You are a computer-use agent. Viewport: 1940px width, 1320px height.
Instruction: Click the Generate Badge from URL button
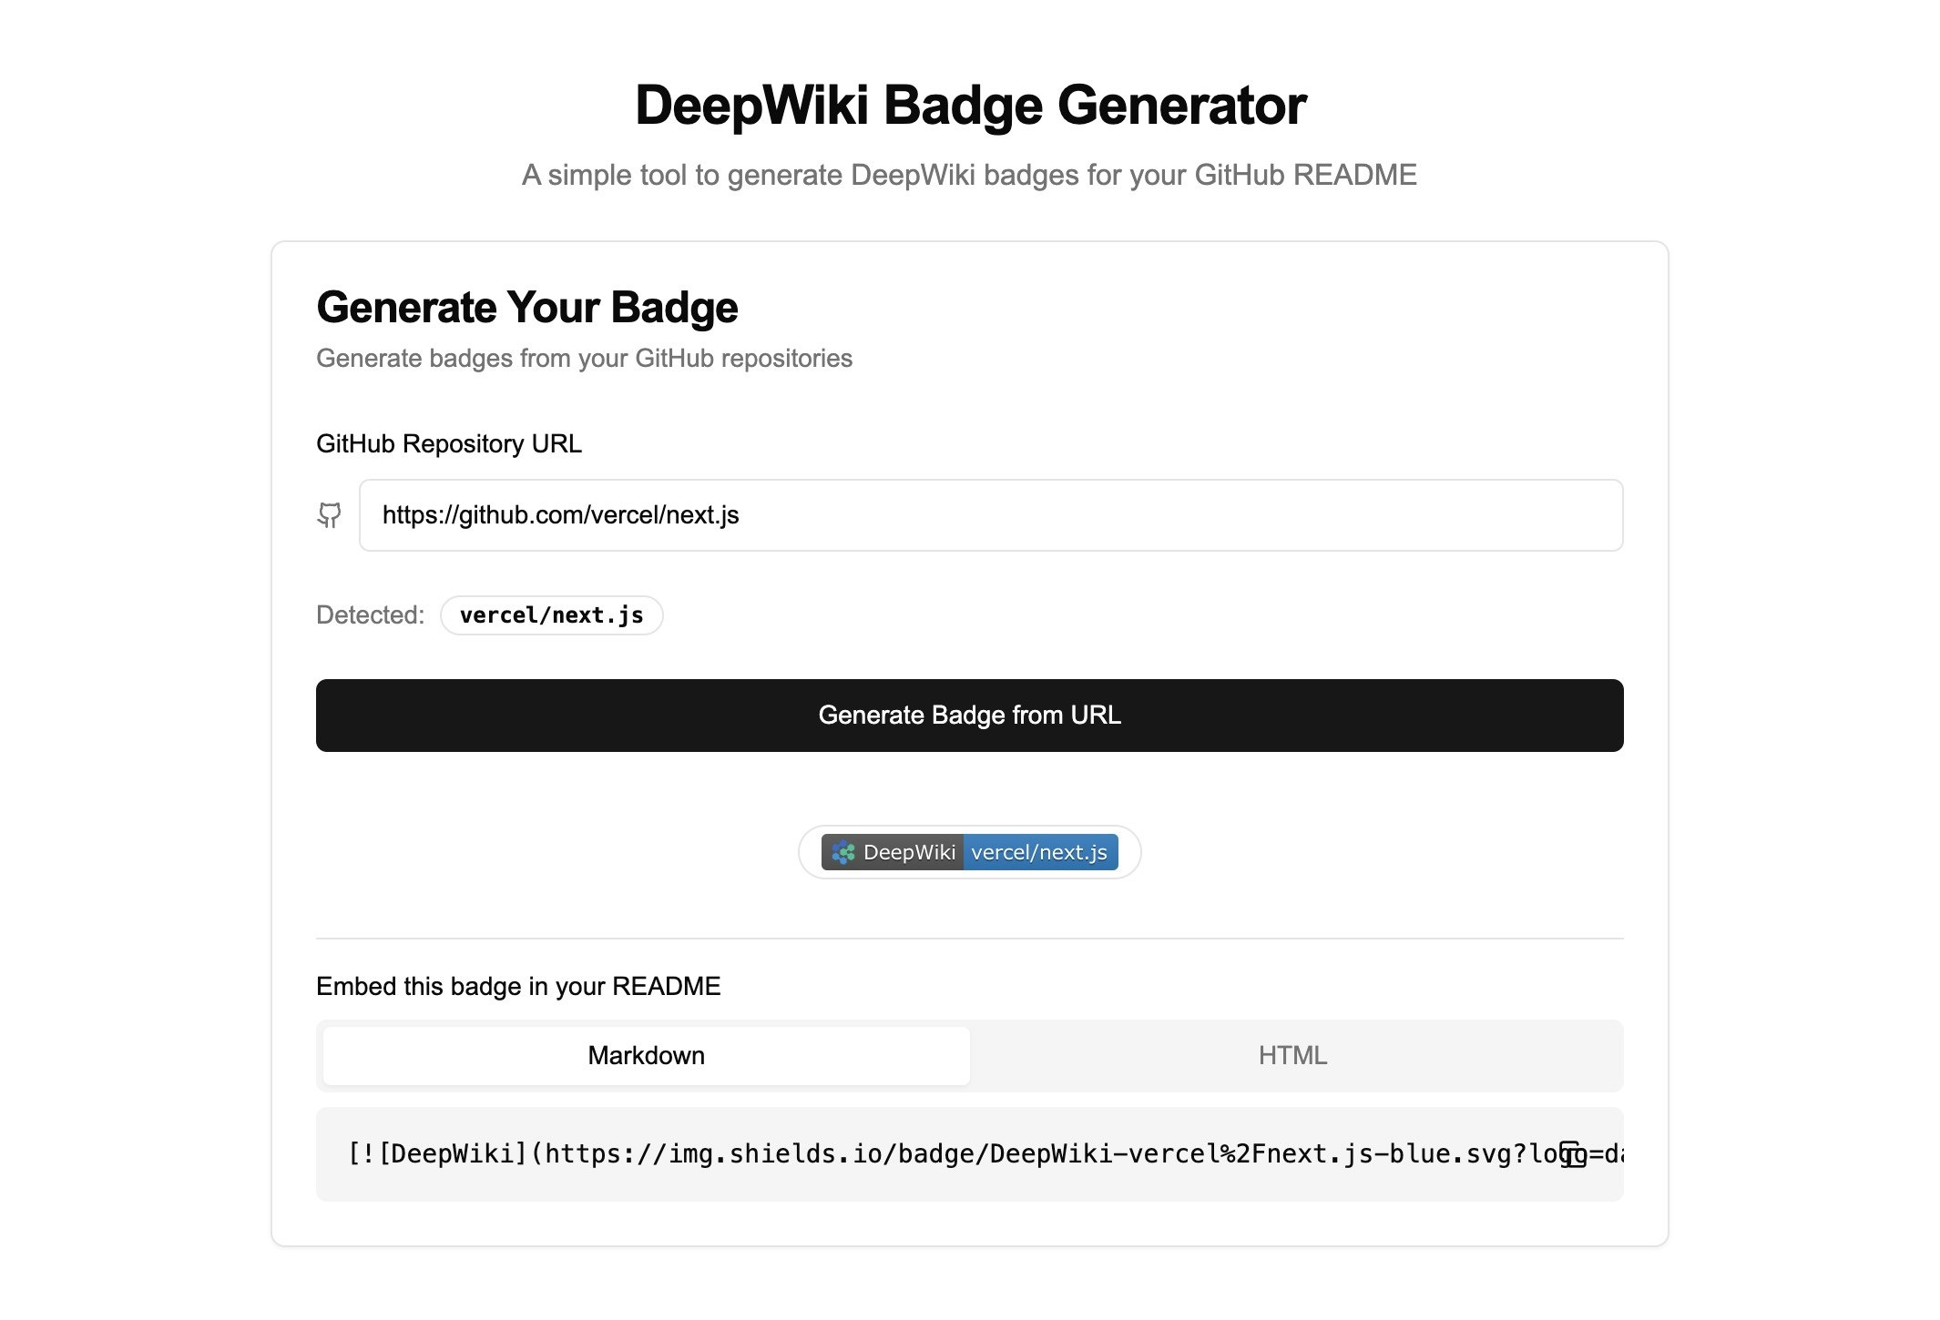[x=969, y=716]
